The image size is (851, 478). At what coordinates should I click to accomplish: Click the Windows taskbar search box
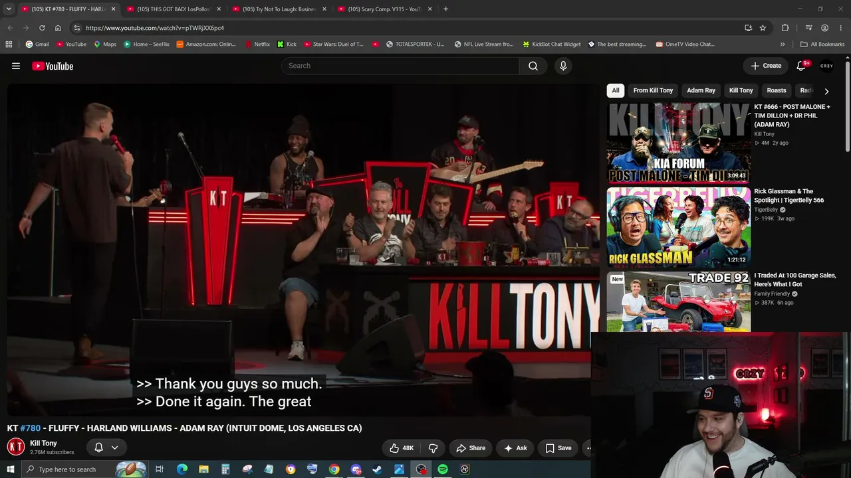click(85, 469)
